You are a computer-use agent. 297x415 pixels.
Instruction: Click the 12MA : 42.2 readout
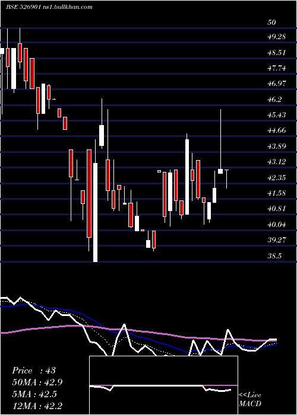37,406
